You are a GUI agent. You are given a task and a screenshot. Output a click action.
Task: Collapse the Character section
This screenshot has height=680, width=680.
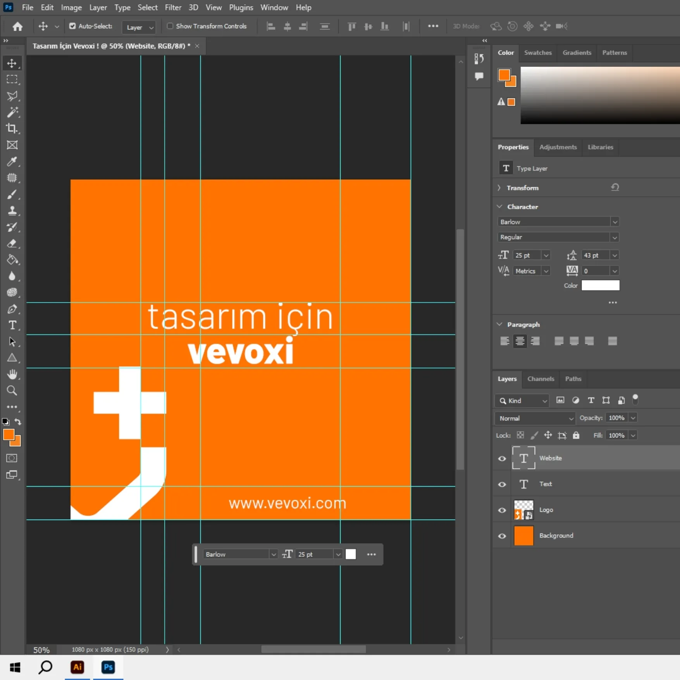pyautogui.click(x=499, y=207)
